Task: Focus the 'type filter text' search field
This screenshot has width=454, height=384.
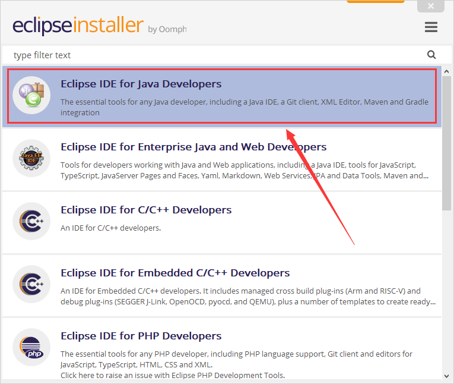Action: 214,55
